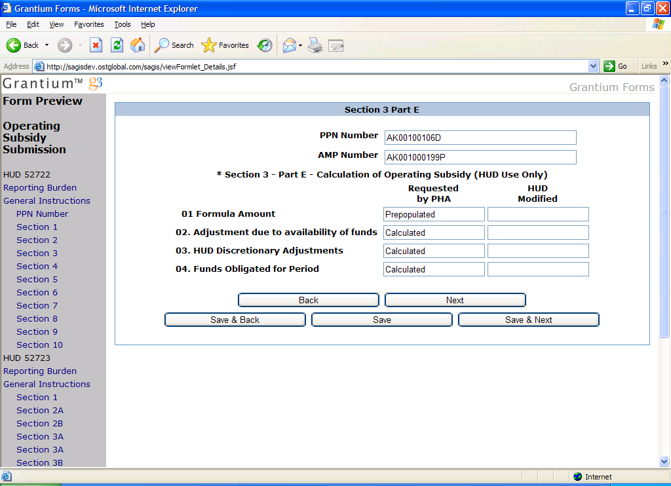Click the Save button

pyautogui.click(x=382, y=320)
